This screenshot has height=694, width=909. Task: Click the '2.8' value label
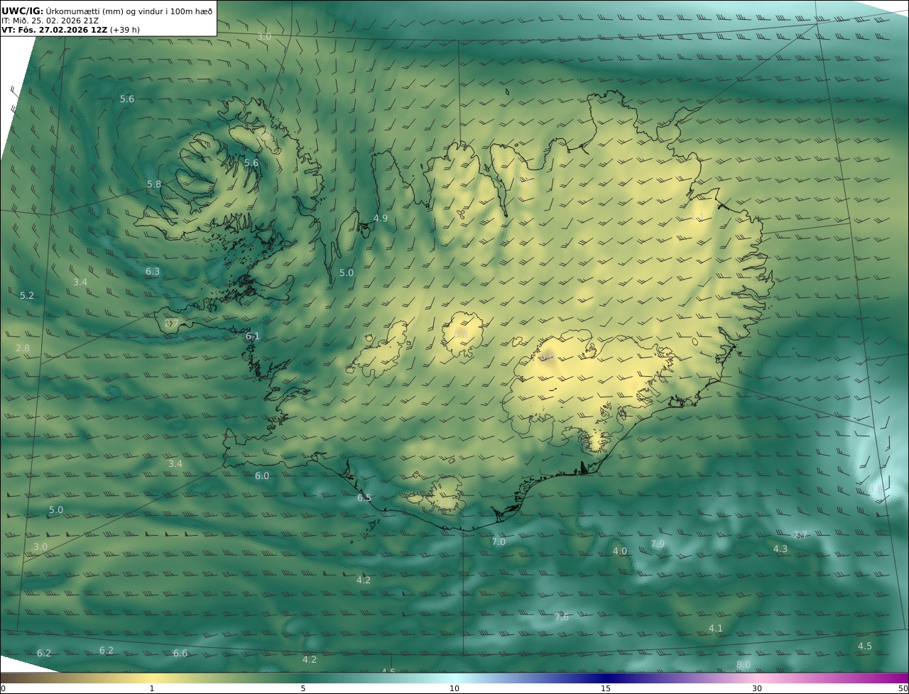23,348
